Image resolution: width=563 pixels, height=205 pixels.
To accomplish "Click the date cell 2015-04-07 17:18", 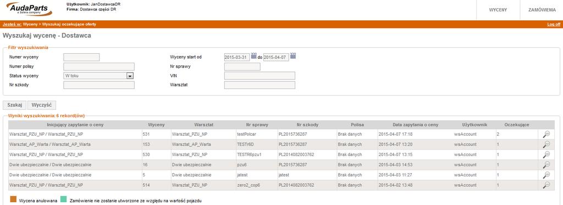I will point(415,134).
